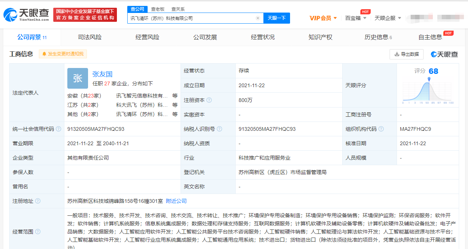Screen dimensions: 468x249
Task: Click the 其他有限责任公司 enterprise type value
Action: point(88,158)
